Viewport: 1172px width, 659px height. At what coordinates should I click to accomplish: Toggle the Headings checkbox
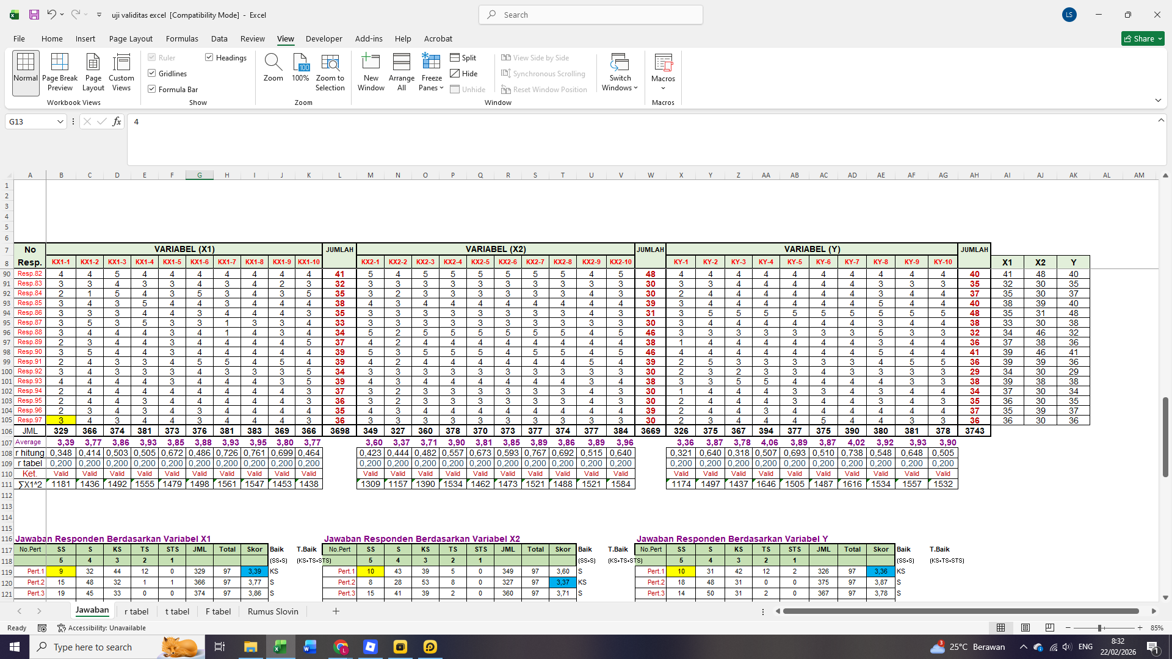point(209,57)
